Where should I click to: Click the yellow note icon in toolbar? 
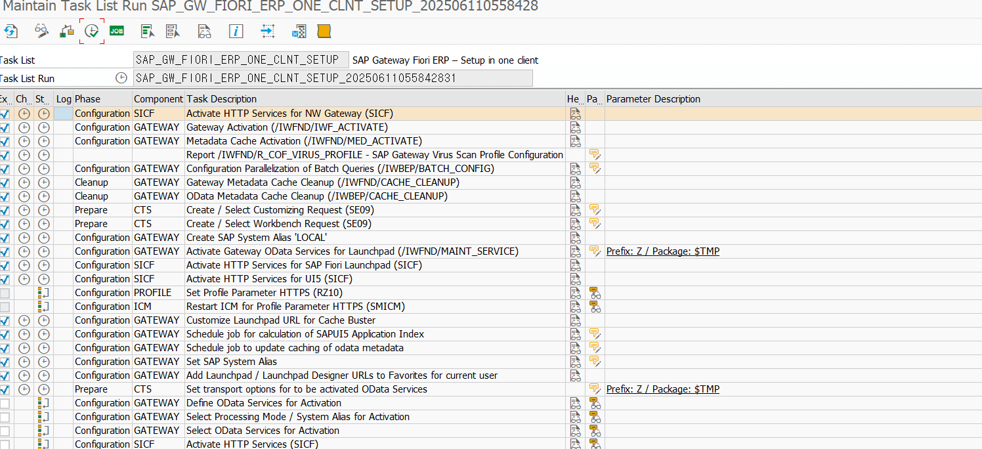pos(324,31)
